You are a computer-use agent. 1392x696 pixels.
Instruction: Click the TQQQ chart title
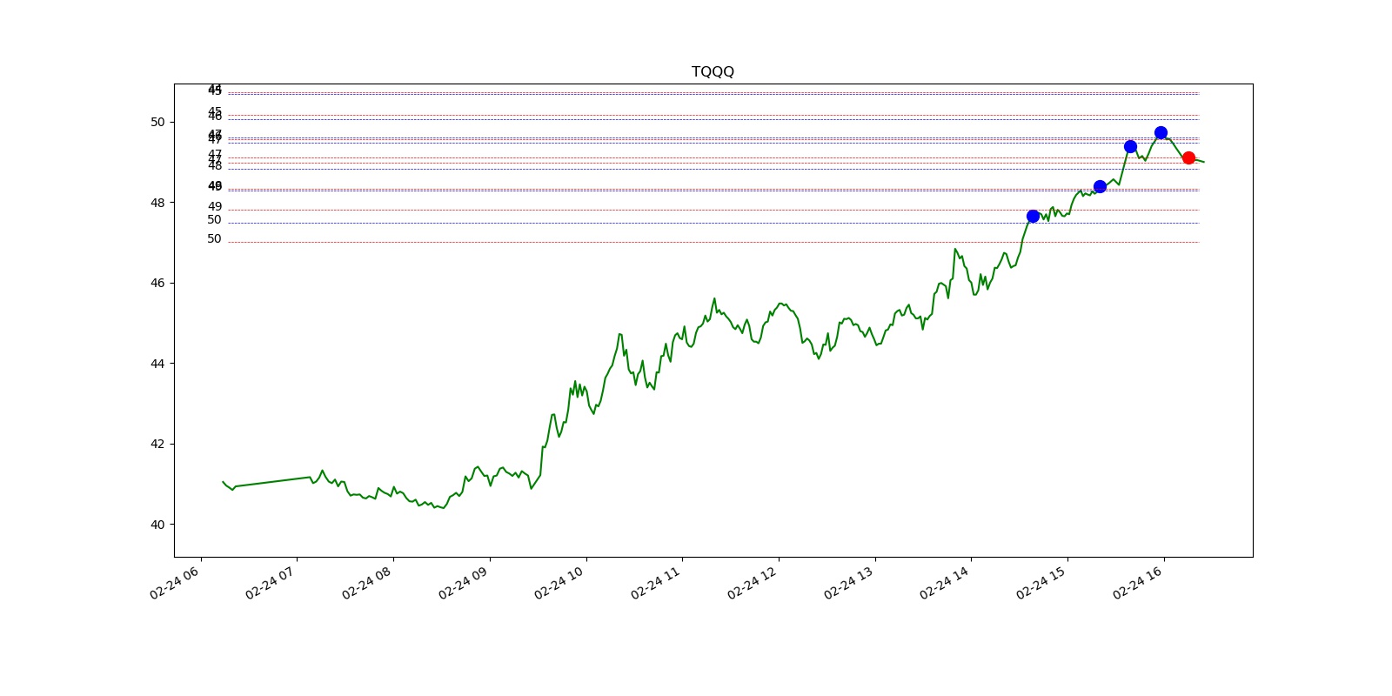pyautogui.click(x=713, y=71)
